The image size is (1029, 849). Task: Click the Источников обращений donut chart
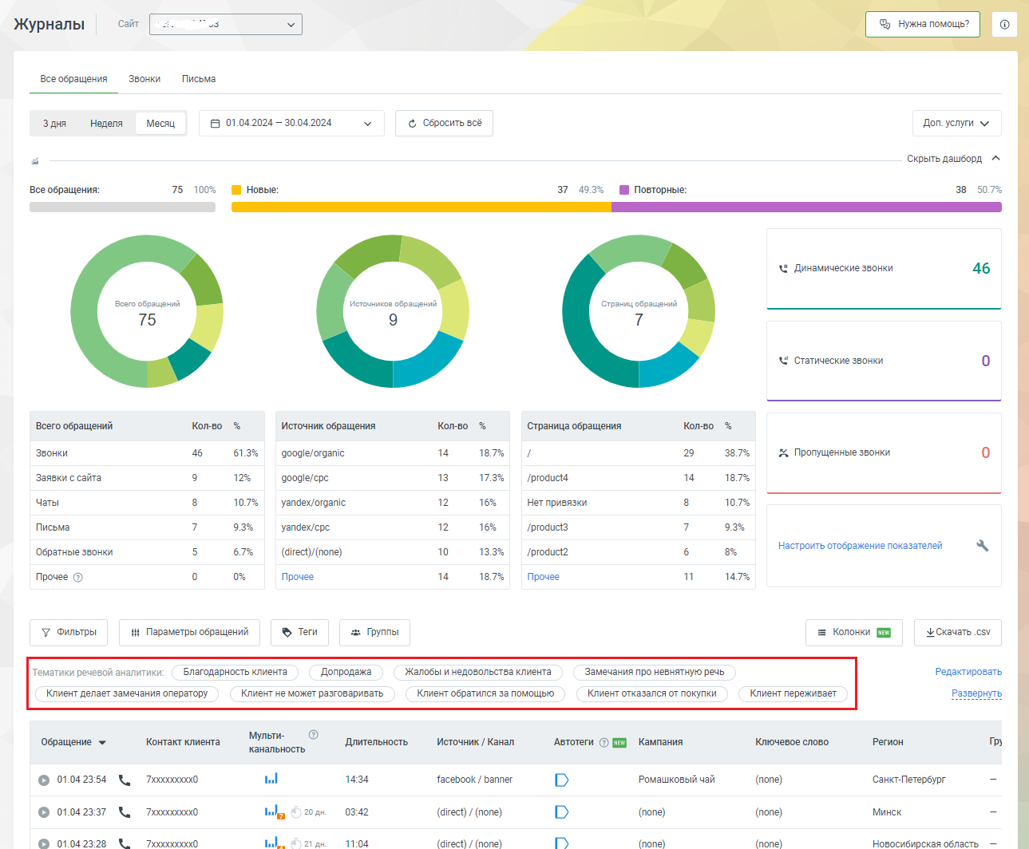pos(393,311)
